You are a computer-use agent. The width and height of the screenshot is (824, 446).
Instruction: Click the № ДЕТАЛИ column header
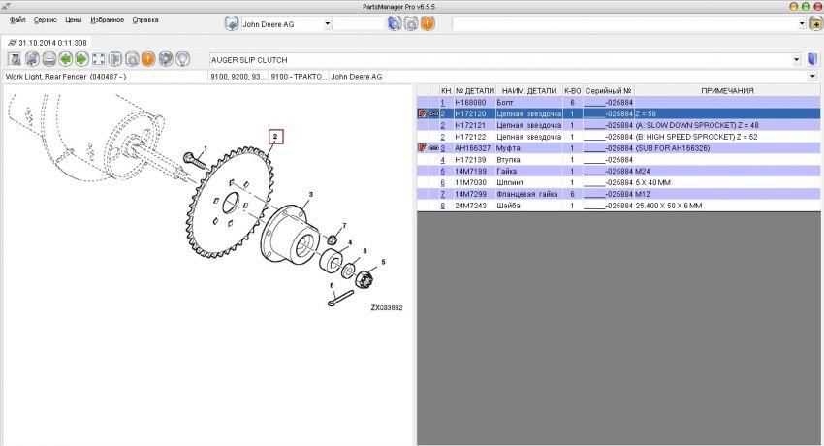coord(475,90)
